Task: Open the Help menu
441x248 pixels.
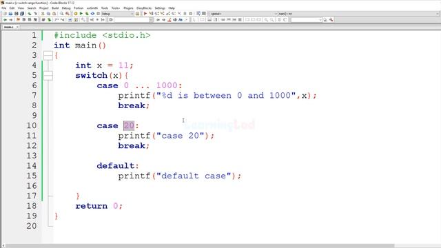Action: [x=172, y=8]
